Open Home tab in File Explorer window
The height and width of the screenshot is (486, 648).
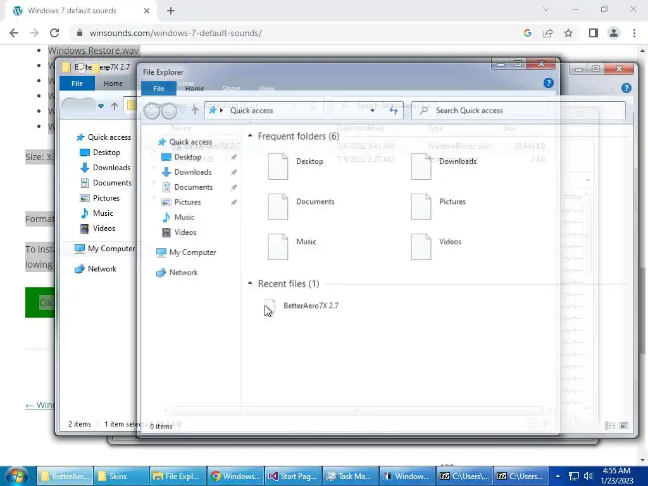tap(194, 89)
